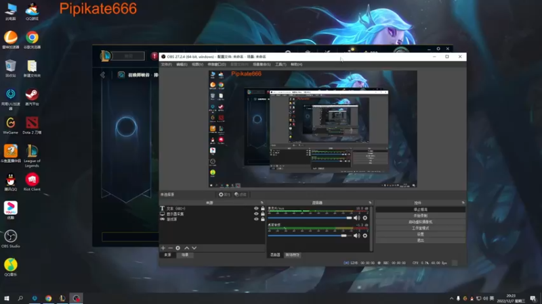Pop out the 控件 controls dock panel
Screen dimensions: 542x304
463,203
